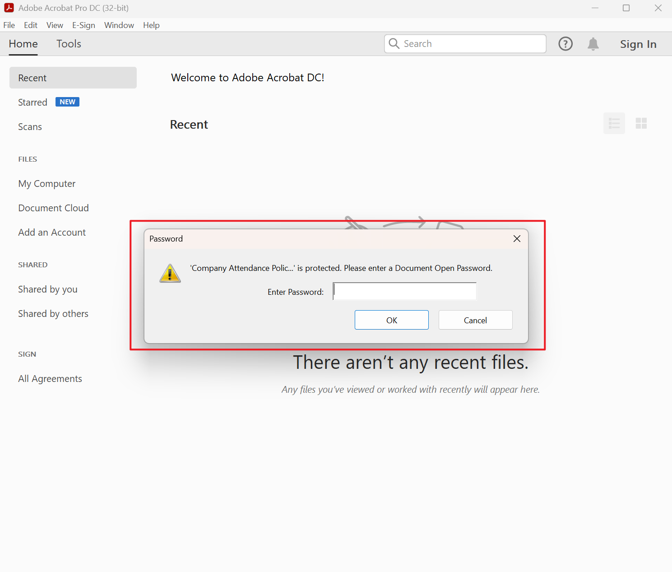Click Add an Account
Image resolution: width=672 pixels, height=572 pixels.
point(52,233)
